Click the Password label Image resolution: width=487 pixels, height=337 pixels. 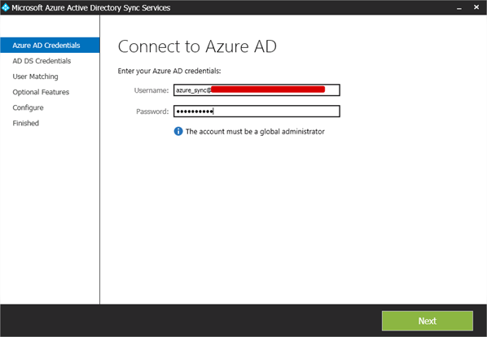(152, 112)
